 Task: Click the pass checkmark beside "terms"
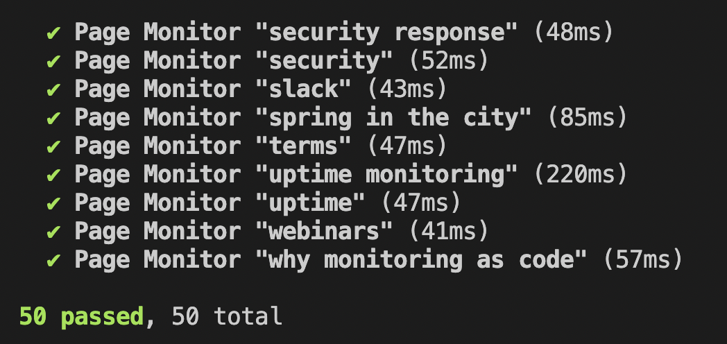53,147
